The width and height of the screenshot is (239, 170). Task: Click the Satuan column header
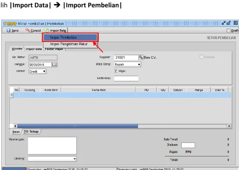point(178,90)
